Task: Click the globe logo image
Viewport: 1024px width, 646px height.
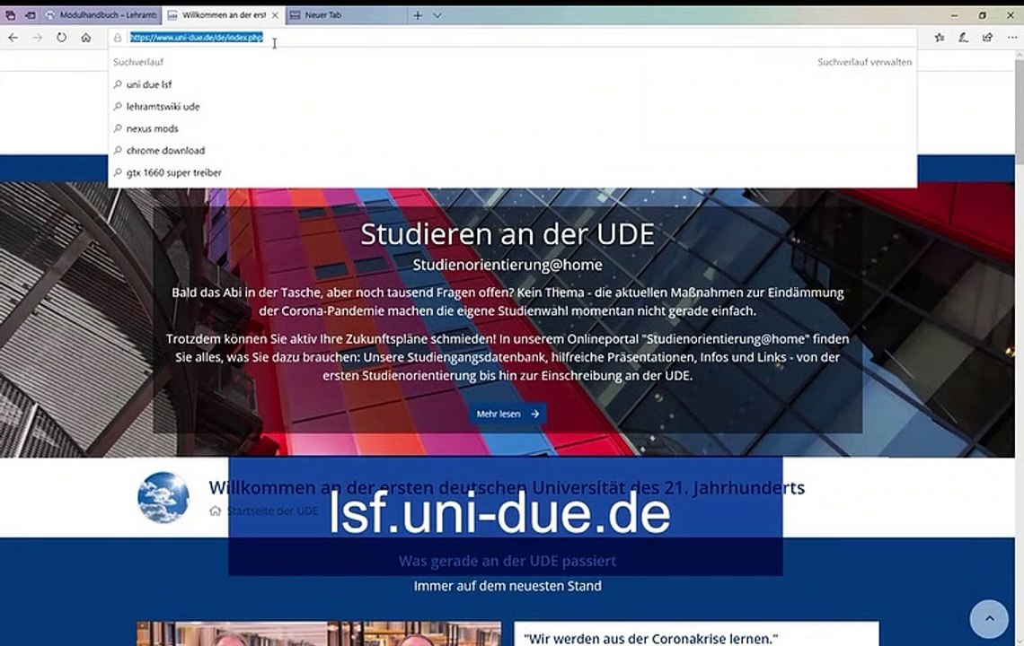Action: tap(163, 497)
